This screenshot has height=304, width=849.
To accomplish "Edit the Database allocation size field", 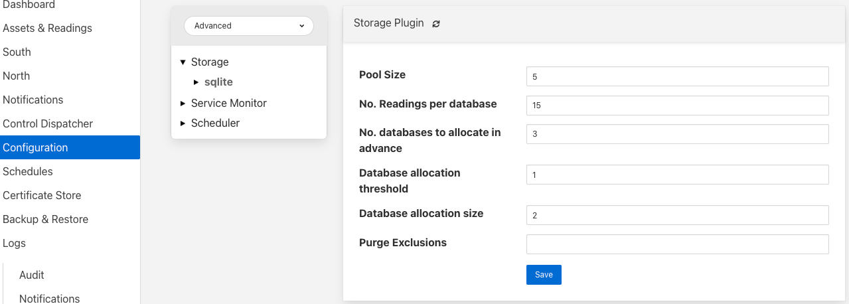I will tap(677, 215).
